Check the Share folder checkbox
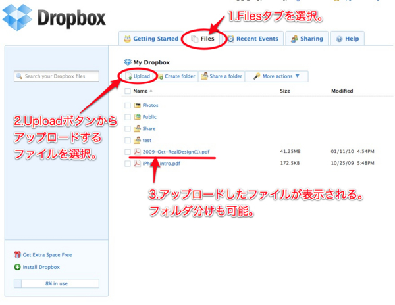Viewport: 395px width, 305px height. (x=128, y=129)
